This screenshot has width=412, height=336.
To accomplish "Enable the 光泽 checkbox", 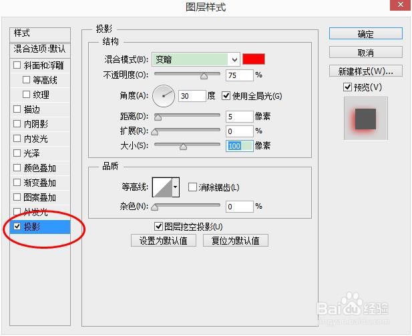I will coord(17,153).
